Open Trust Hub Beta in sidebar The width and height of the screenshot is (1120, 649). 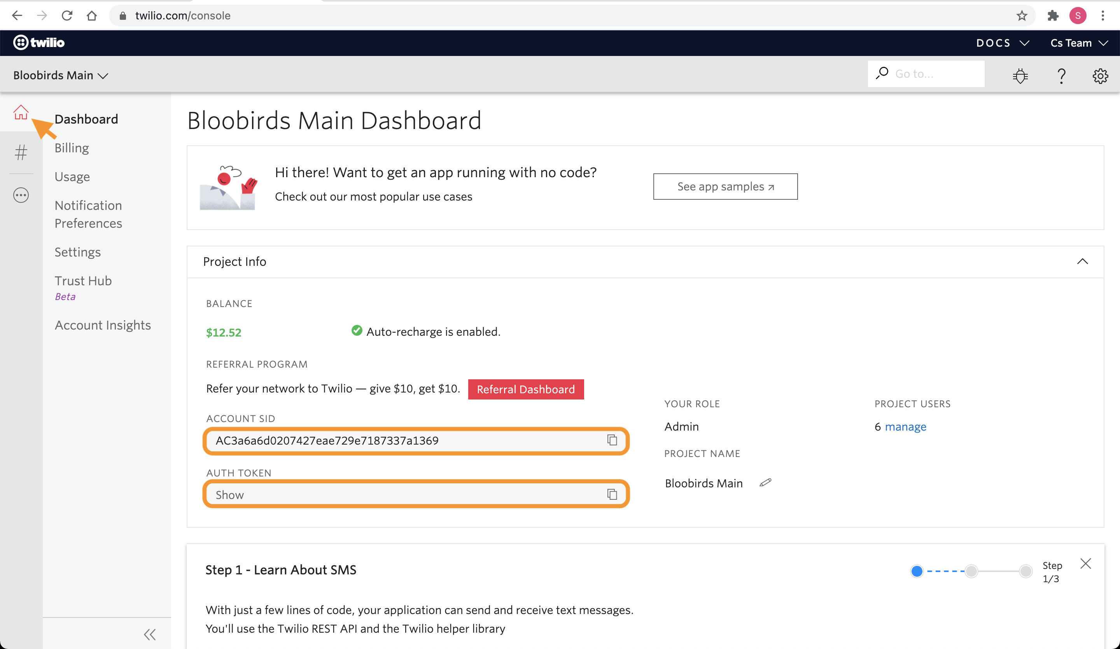pyautogui.click(x=83, y=288)
